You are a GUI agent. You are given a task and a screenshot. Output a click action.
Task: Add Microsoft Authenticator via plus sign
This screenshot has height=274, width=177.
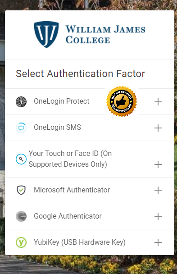tap(158, 190)
